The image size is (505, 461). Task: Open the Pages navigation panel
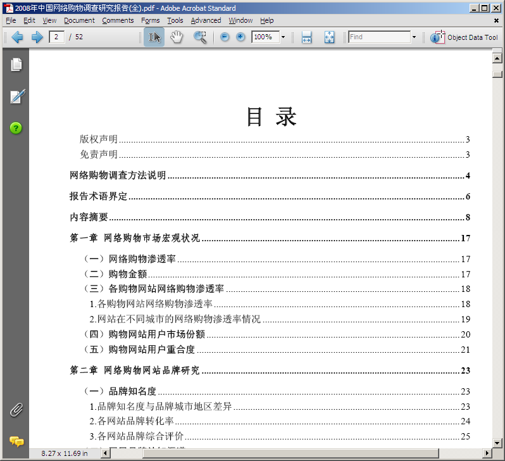[x=16, y=65]
